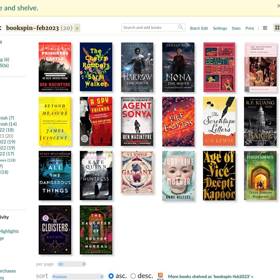
Task: Open Age of Vice cover
Action: 219,176
